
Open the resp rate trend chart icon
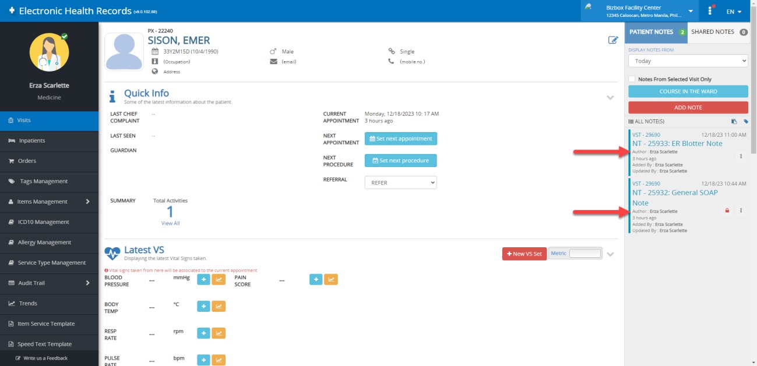[x=219, y=333]
